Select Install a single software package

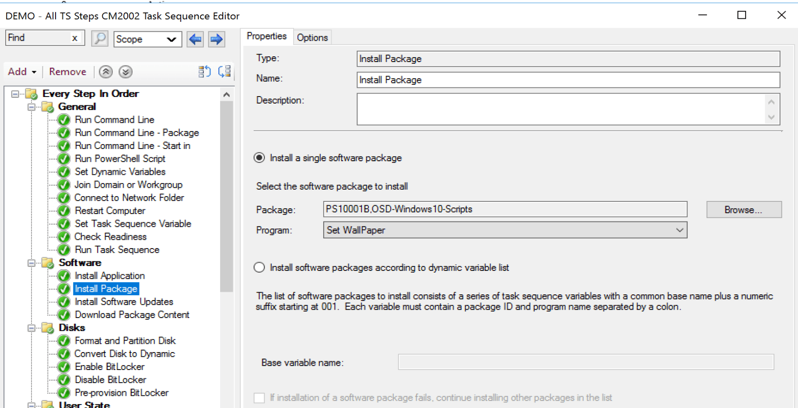tap(259, 158)
